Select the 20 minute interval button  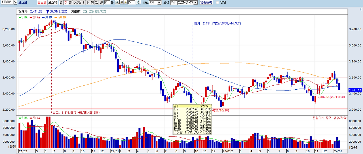click(x=97, y=2)
